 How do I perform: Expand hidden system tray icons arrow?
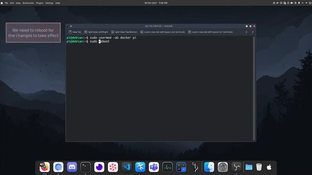click(x=307, y=3)
